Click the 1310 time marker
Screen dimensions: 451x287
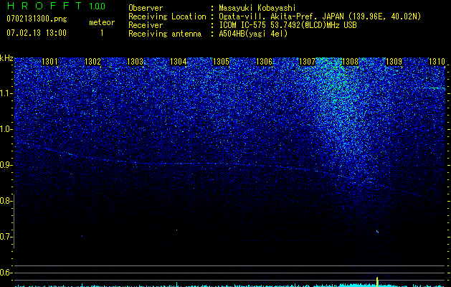tap(437, 62)
